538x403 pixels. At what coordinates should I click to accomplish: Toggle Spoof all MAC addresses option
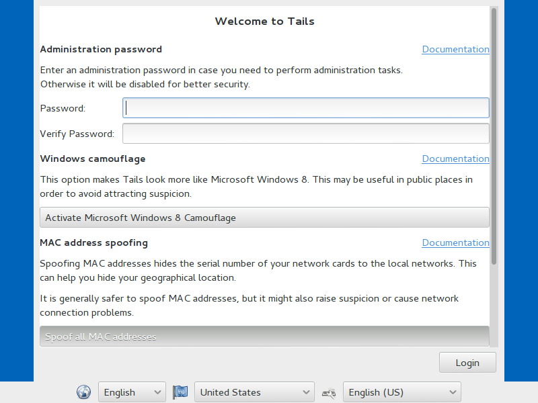264,337
